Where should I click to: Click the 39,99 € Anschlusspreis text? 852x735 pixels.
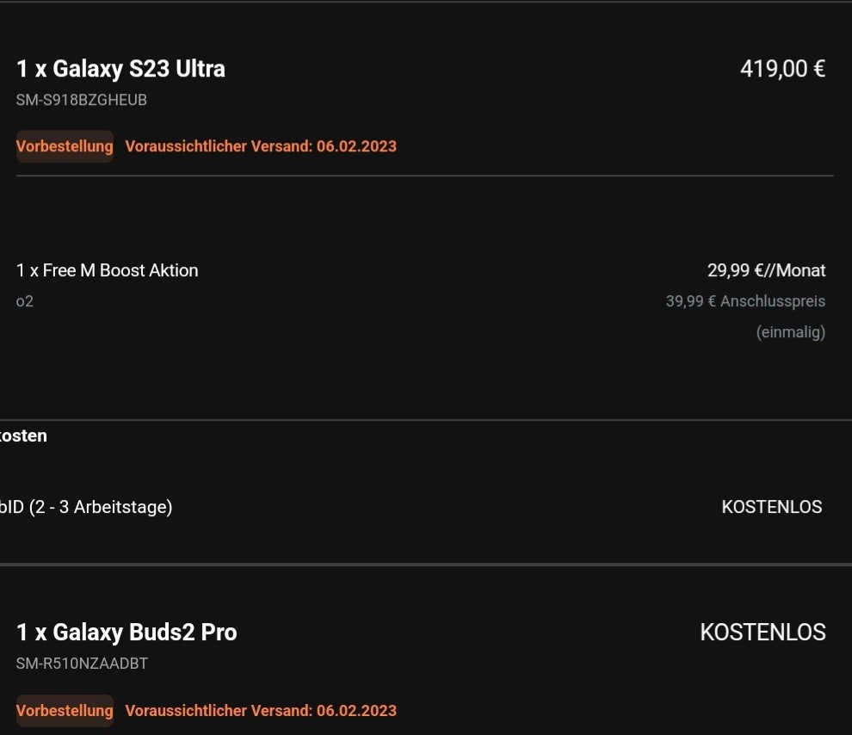pos(745,301)
